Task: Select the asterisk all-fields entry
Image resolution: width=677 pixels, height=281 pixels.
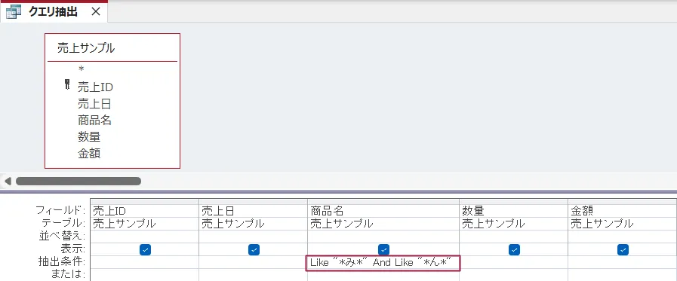Action: point(82,69)
